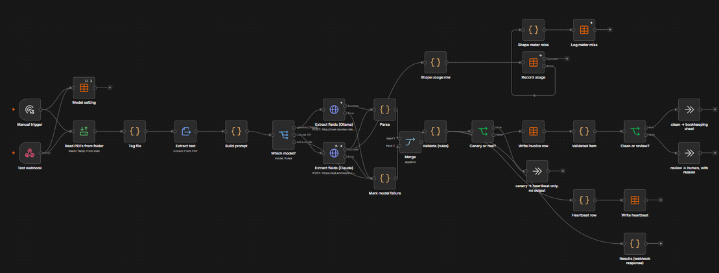Select the Clean or review? IF node
The image size is (719, 273).
tap(635, 132)
